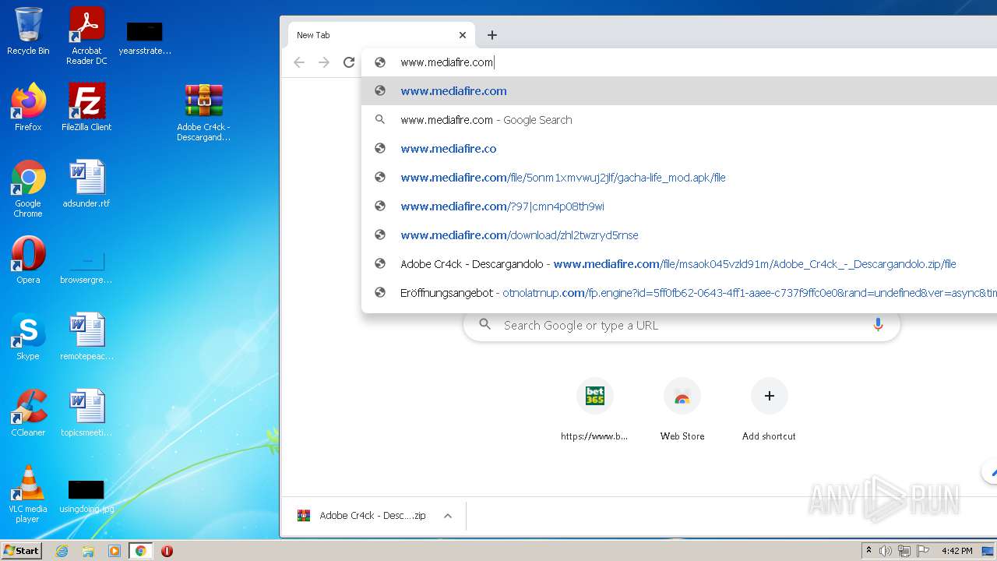The width and height of the screenshot is (997, 561).
Task: Launch Google Chrome desktop shortcut
Action: click(x=28, y=189)
